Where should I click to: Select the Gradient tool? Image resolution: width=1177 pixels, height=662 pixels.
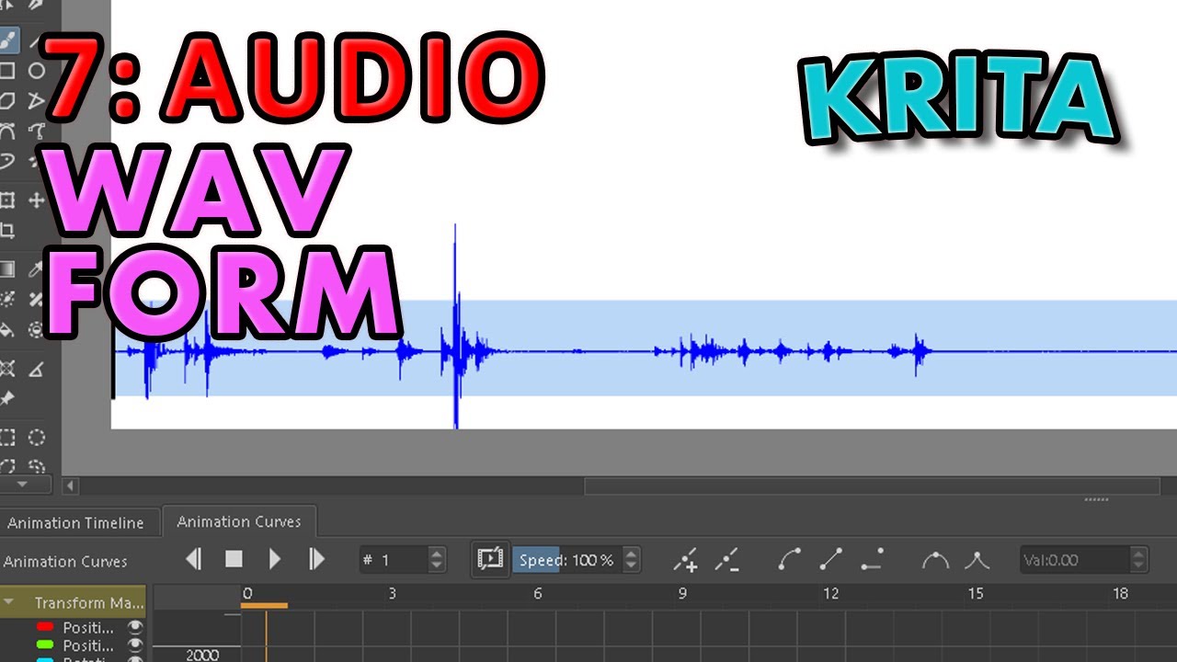[7, 269]
